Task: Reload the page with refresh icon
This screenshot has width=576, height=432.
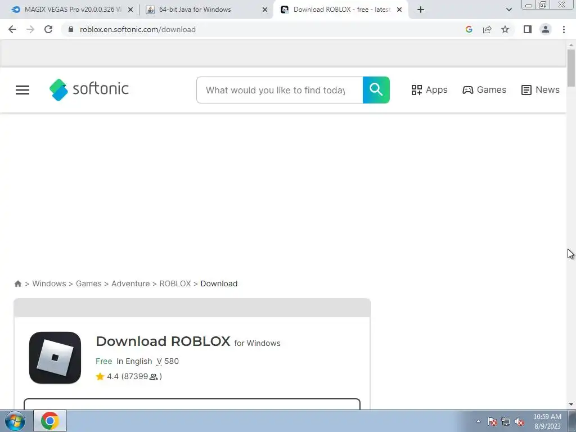Action: tap(48, 29)
